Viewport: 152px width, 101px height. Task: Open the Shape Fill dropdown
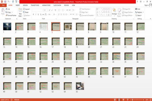tap(126, 9)
